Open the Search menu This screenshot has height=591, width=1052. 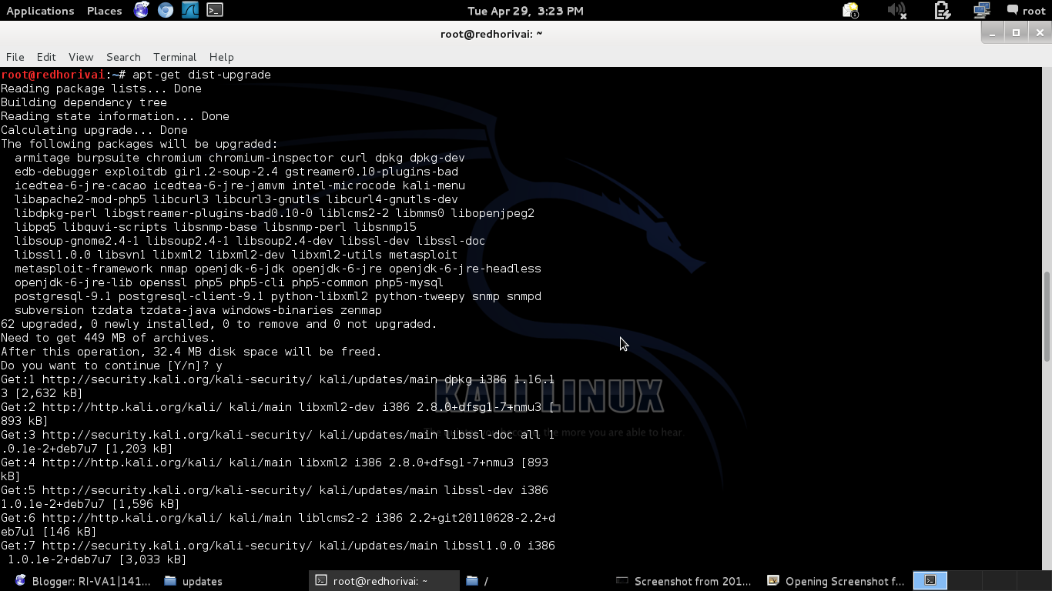point(123,57)
